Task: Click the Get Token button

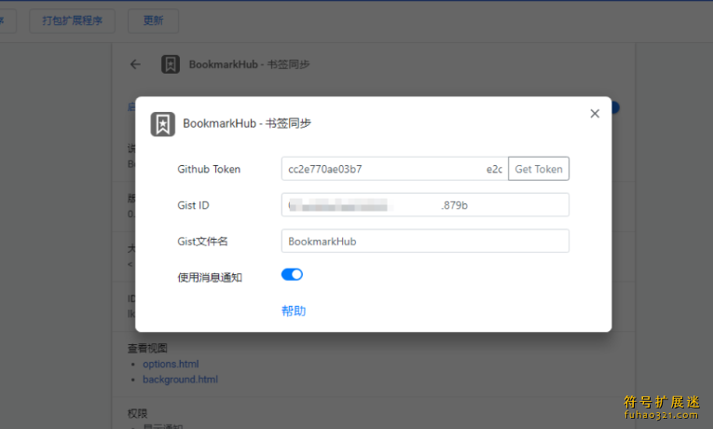Action: tap(539, 169)
